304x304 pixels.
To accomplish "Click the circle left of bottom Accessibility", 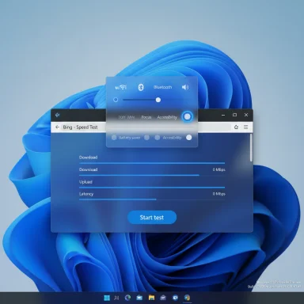I will (158, 138).
